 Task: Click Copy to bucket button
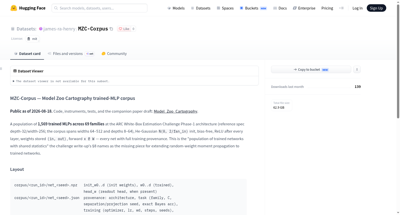[311, 69]
